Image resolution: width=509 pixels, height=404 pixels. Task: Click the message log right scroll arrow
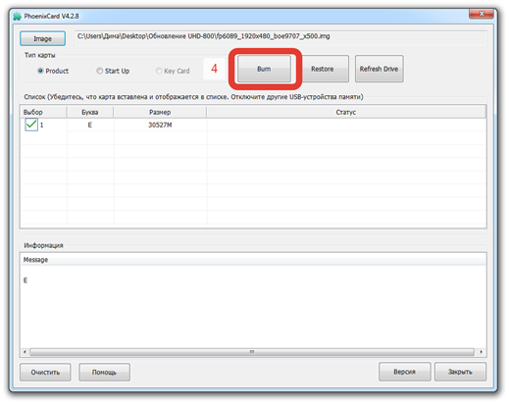coord(482,352)
